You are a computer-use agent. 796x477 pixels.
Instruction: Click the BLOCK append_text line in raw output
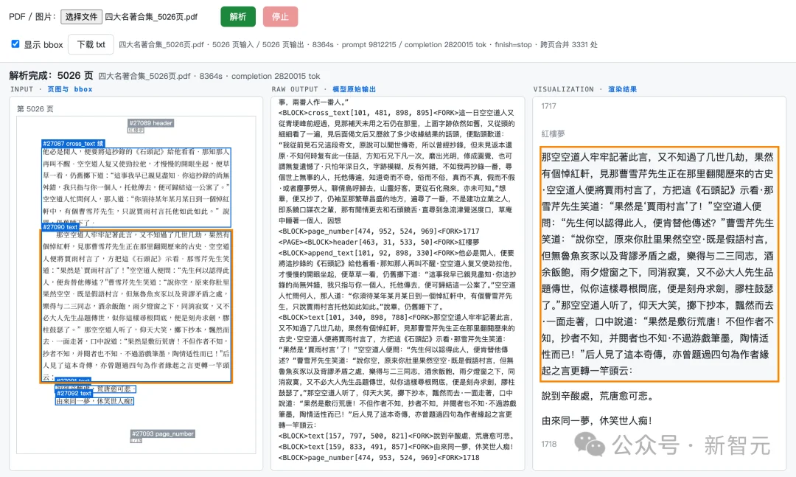pos(396,253)
